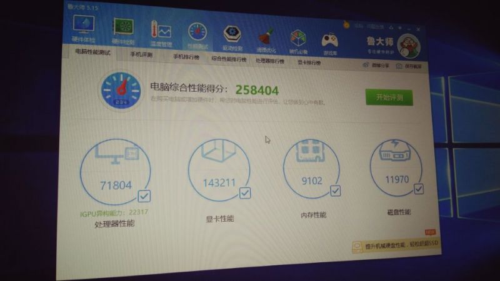Click the gold medal icon in the title bar

(347, 24)
